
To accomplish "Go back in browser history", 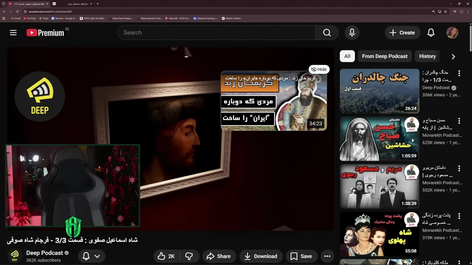I will coord(4,11).
